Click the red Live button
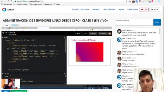This screenshot has width=164, height=92. [x=144, y=9]
